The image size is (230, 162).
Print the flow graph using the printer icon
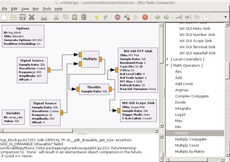pos(44,17)
